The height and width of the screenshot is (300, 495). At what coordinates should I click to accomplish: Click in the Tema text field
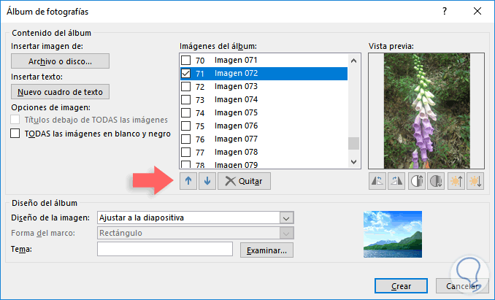pyautogui.click(x=165, y=250)
